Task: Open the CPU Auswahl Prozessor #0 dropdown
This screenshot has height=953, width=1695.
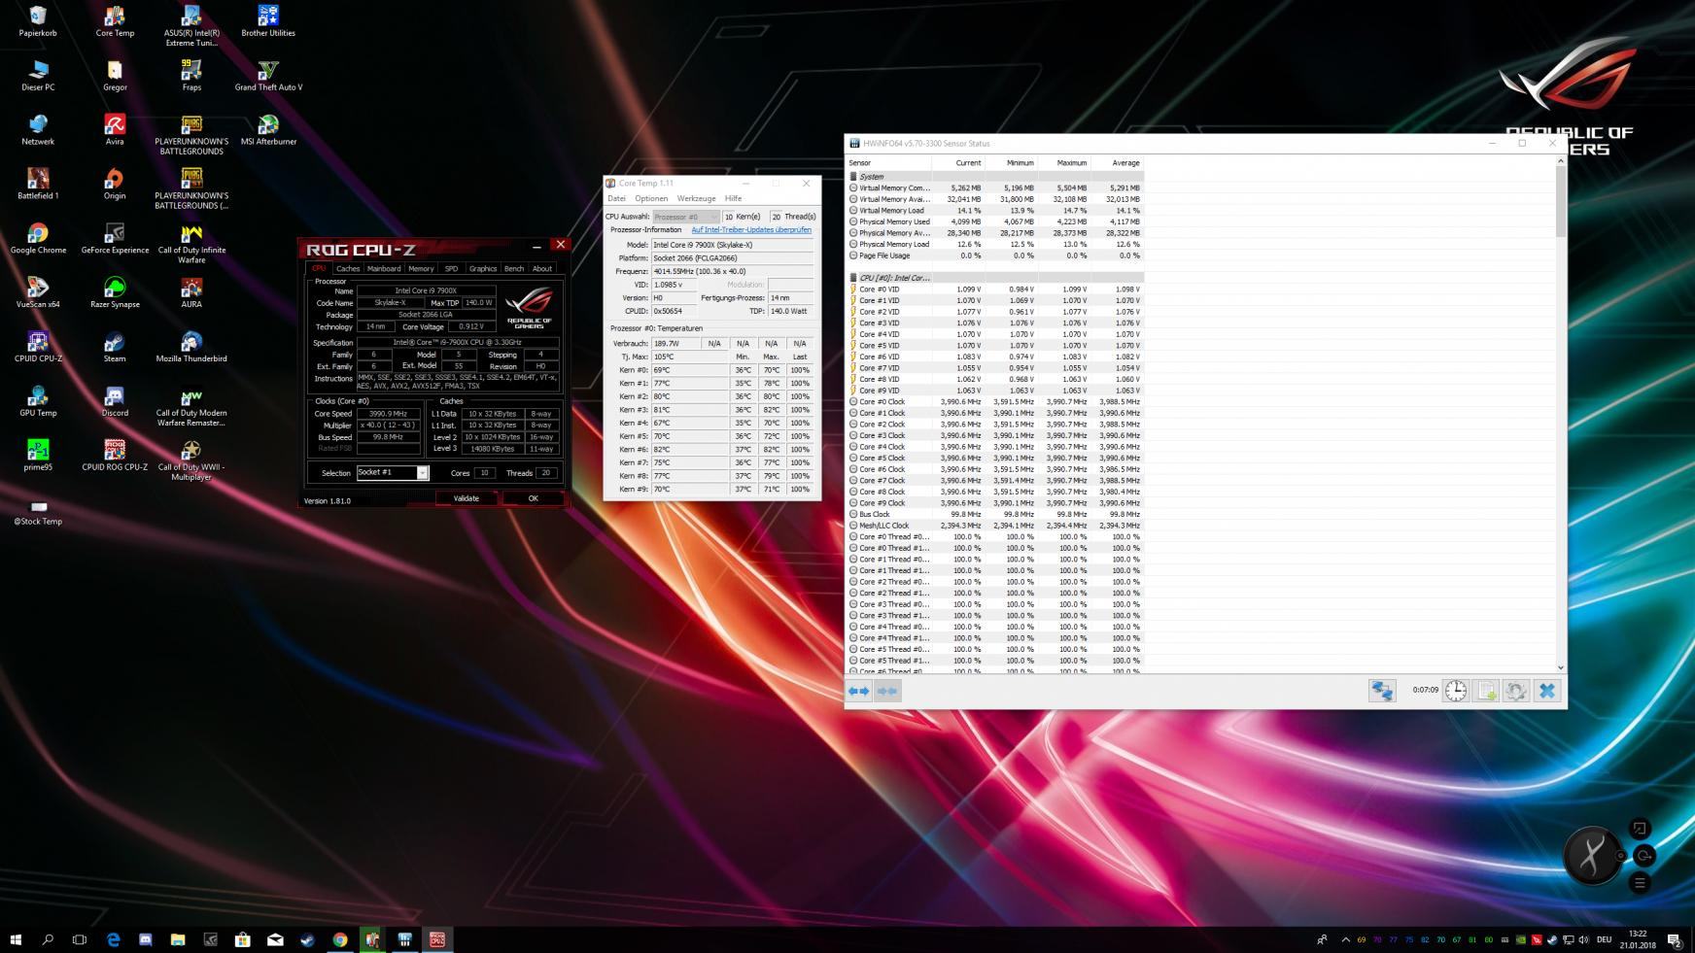Action: coord(686,217)
